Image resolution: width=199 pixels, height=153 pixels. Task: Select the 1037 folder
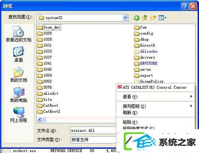click(45, 57)
